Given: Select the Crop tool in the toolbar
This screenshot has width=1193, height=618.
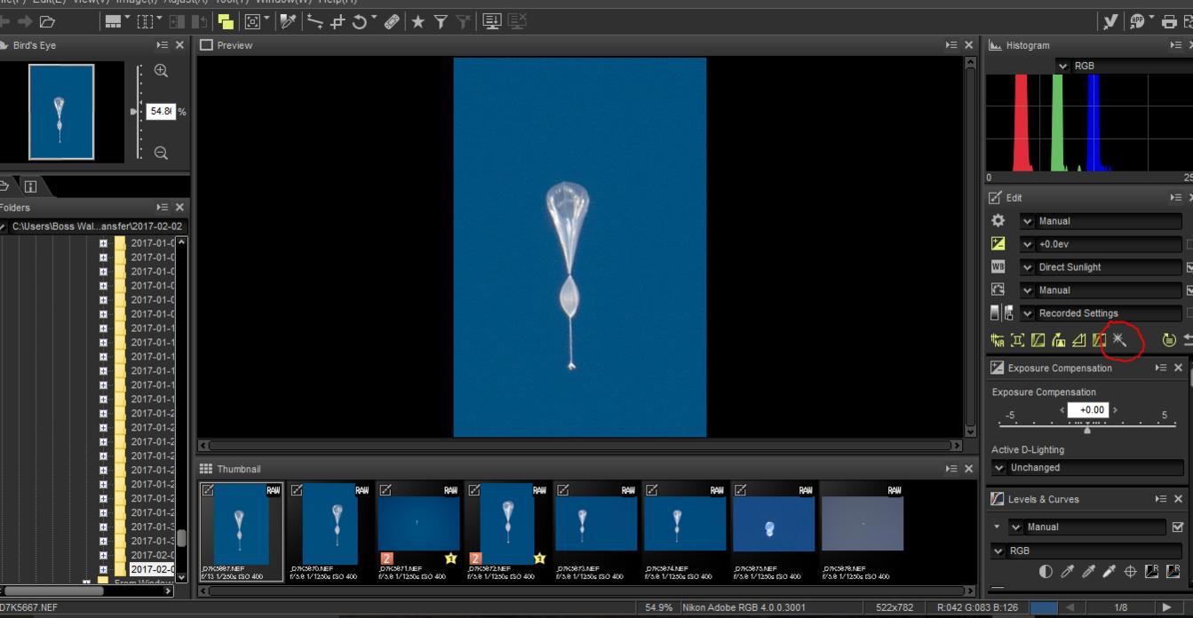Looking at the screenshot, I should click(338, 21).
